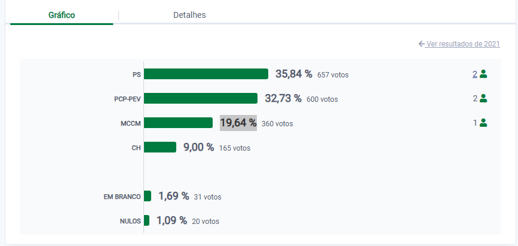Click the MCCM elected member person icon

point(484,123)
